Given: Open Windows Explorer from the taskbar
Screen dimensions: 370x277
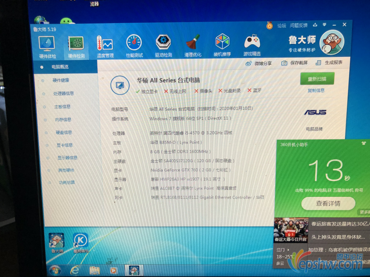Looking at the screenshot, I should (x=94, y=270).
